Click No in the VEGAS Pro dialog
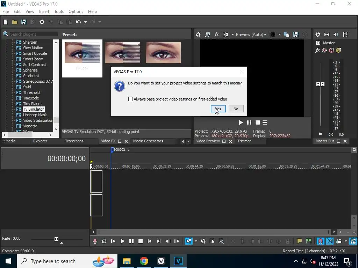Screen dimensions: 358x268 236,109
